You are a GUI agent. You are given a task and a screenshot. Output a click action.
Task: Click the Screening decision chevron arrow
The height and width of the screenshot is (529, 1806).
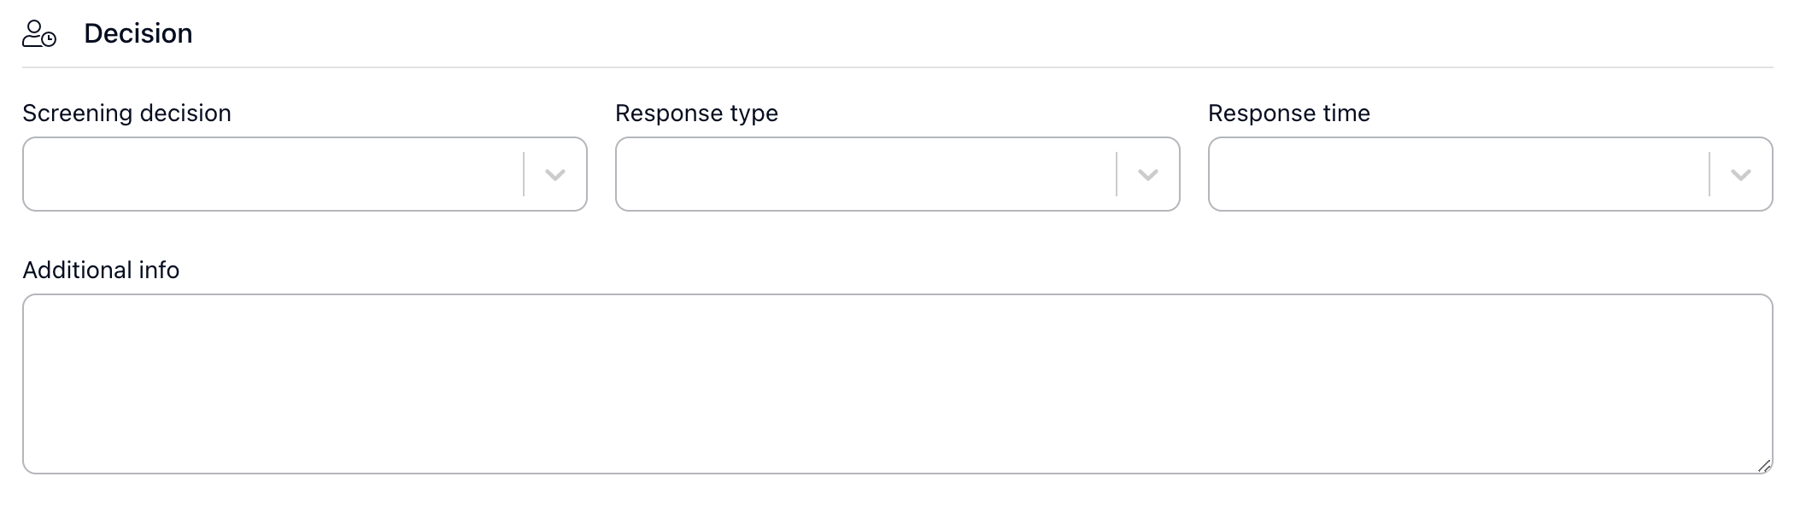point(555,175)
